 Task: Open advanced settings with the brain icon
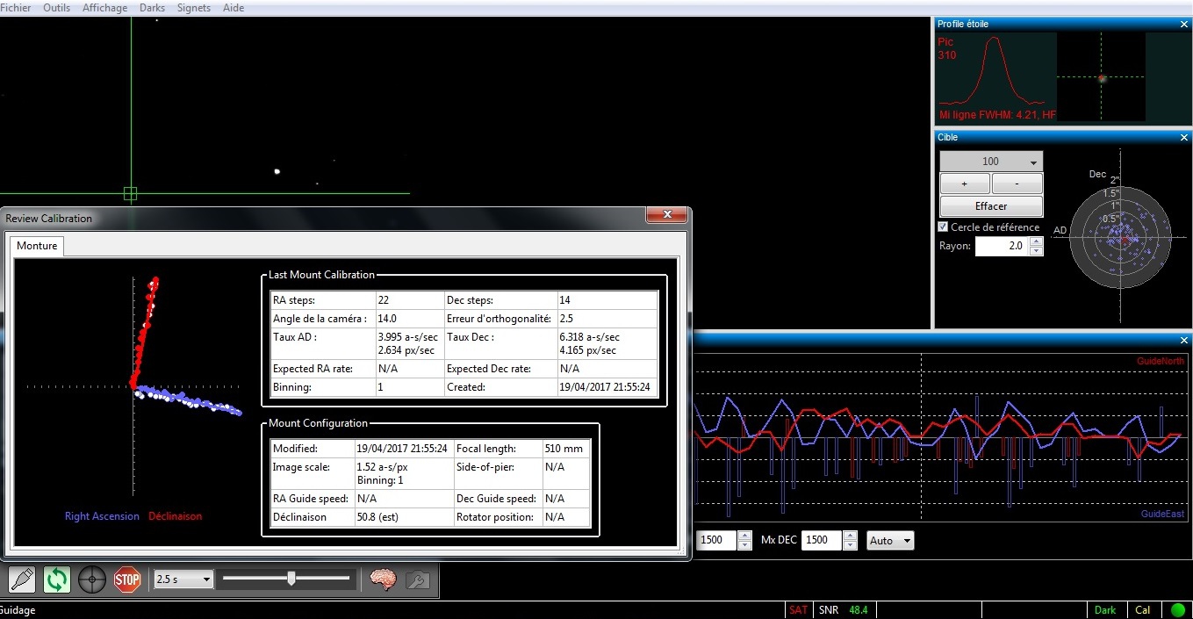pos(383,579)
